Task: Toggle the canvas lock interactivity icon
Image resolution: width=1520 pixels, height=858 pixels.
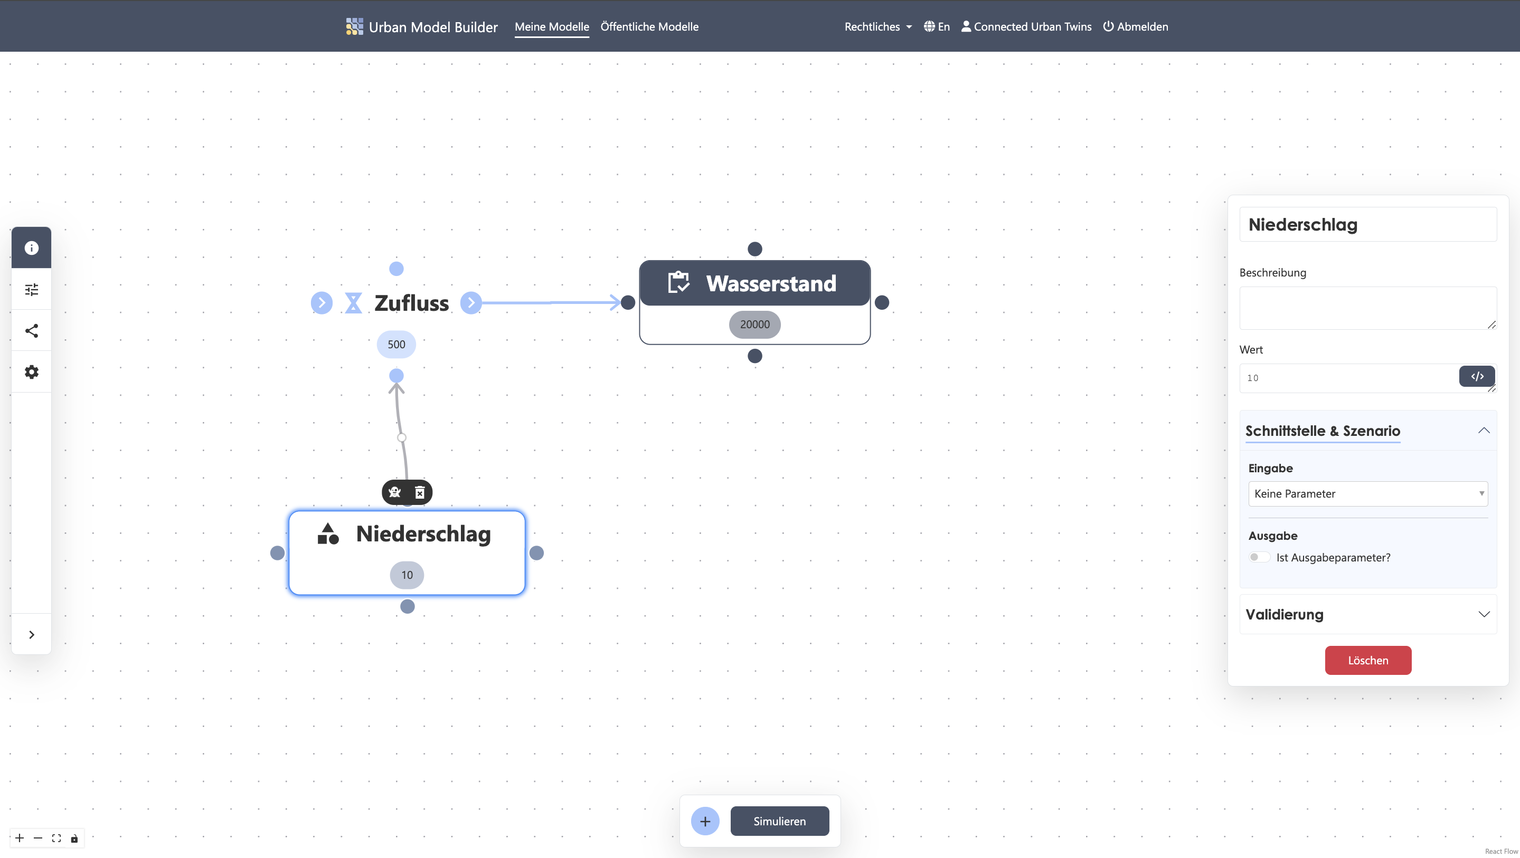Action: pos(74,838)
